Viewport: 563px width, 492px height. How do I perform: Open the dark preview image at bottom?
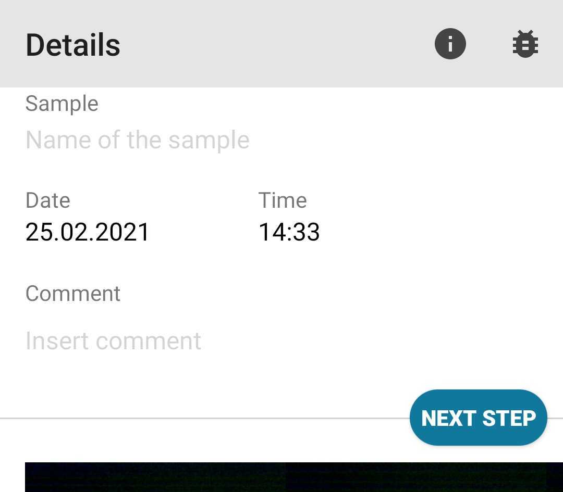click(293, 477)
